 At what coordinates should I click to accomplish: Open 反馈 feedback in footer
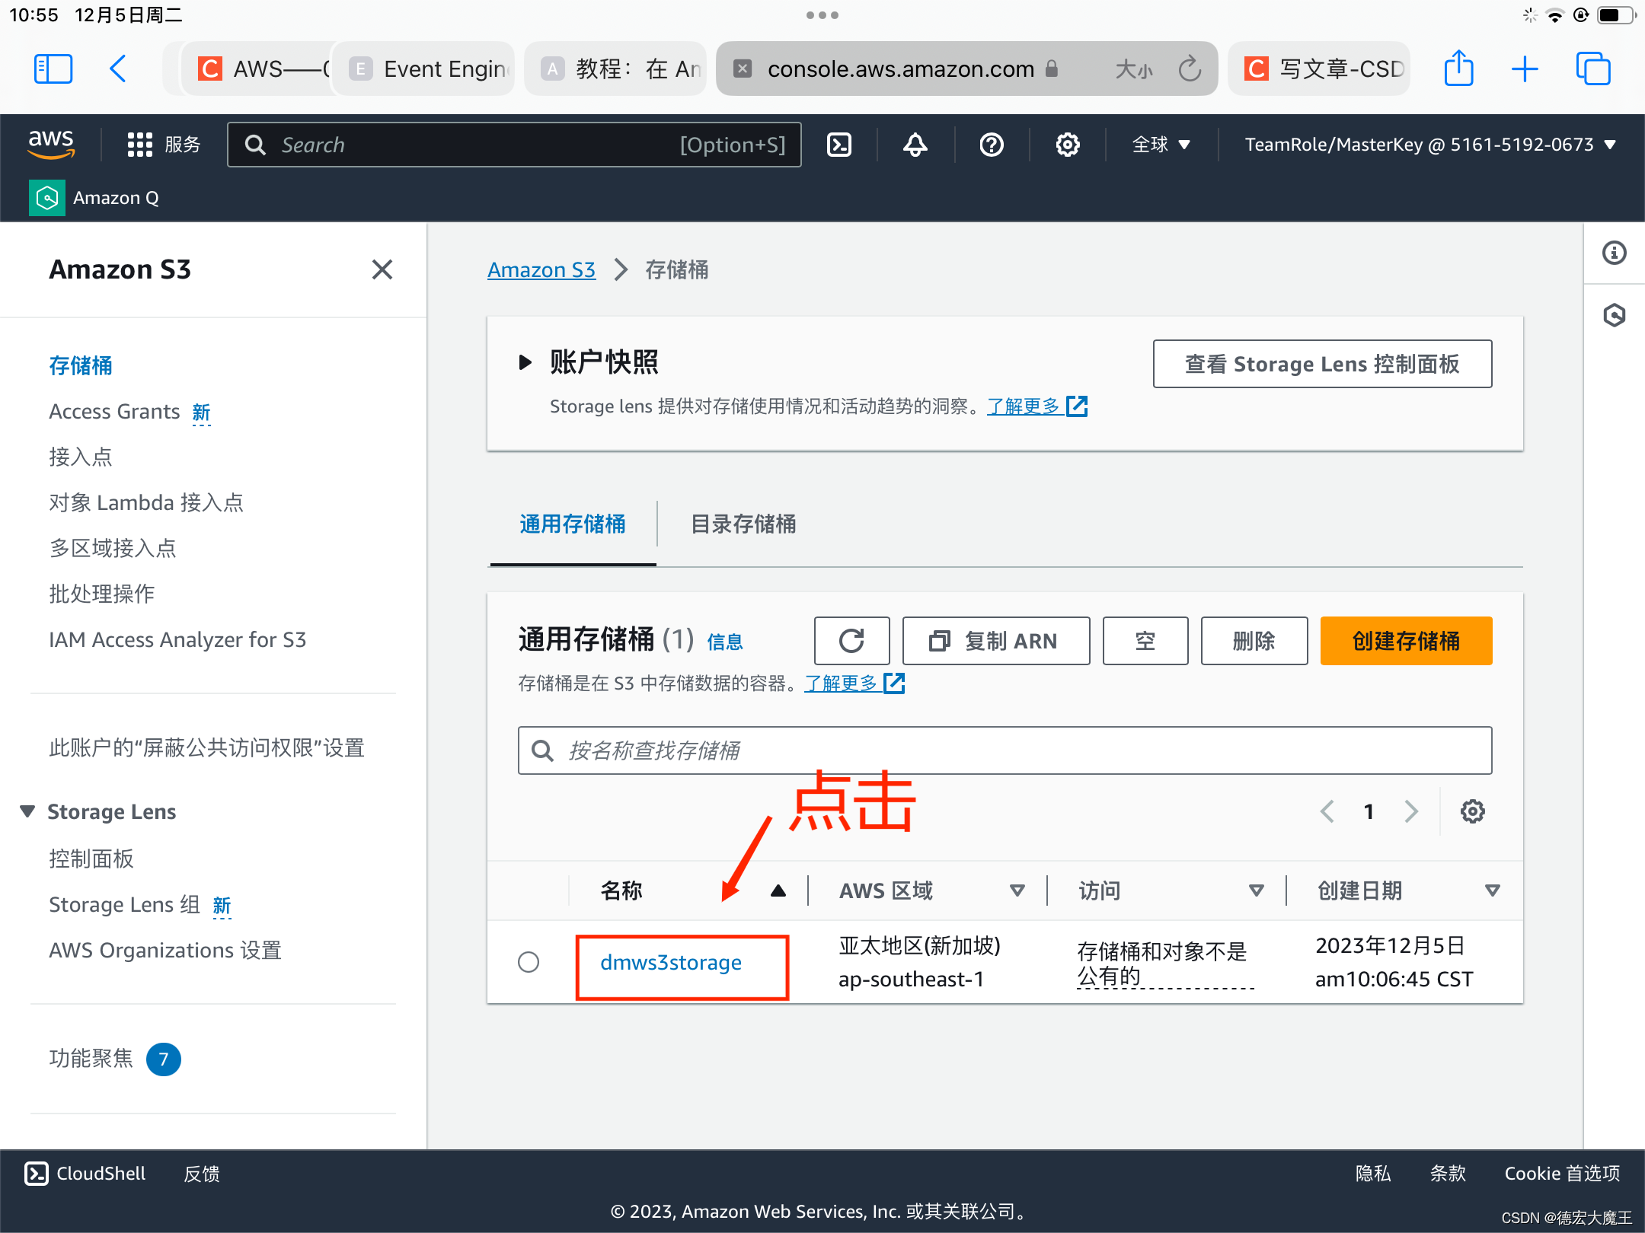point(202,1174)
